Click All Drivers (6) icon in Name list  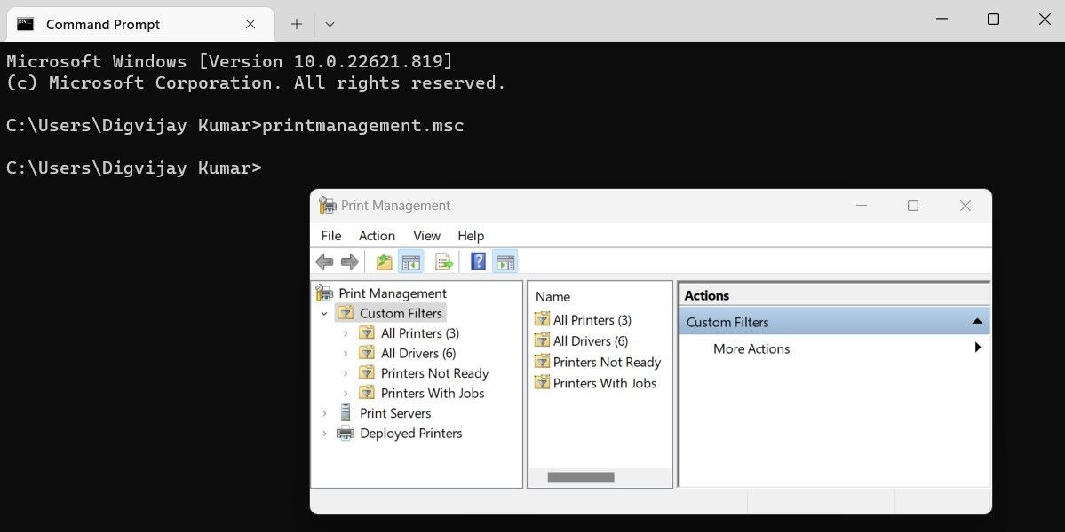pyautogui.click(x=542, y=340)
